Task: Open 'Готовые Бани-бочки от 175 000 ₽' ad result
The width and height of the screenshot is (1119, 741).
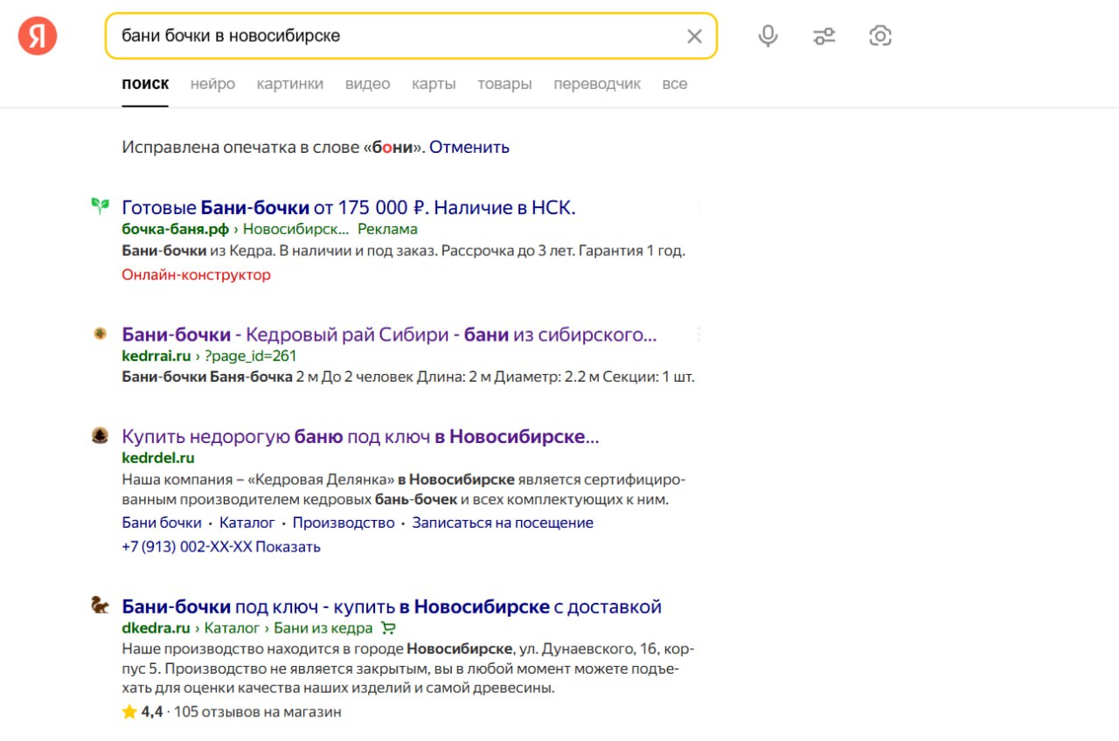Action: click(x=349, y=207)
